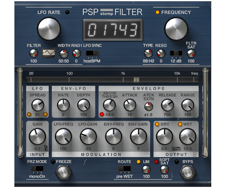This screenshot has height=188, width=226.
Task: Click the B8:H2 filter type value
Action: [148, 61]
